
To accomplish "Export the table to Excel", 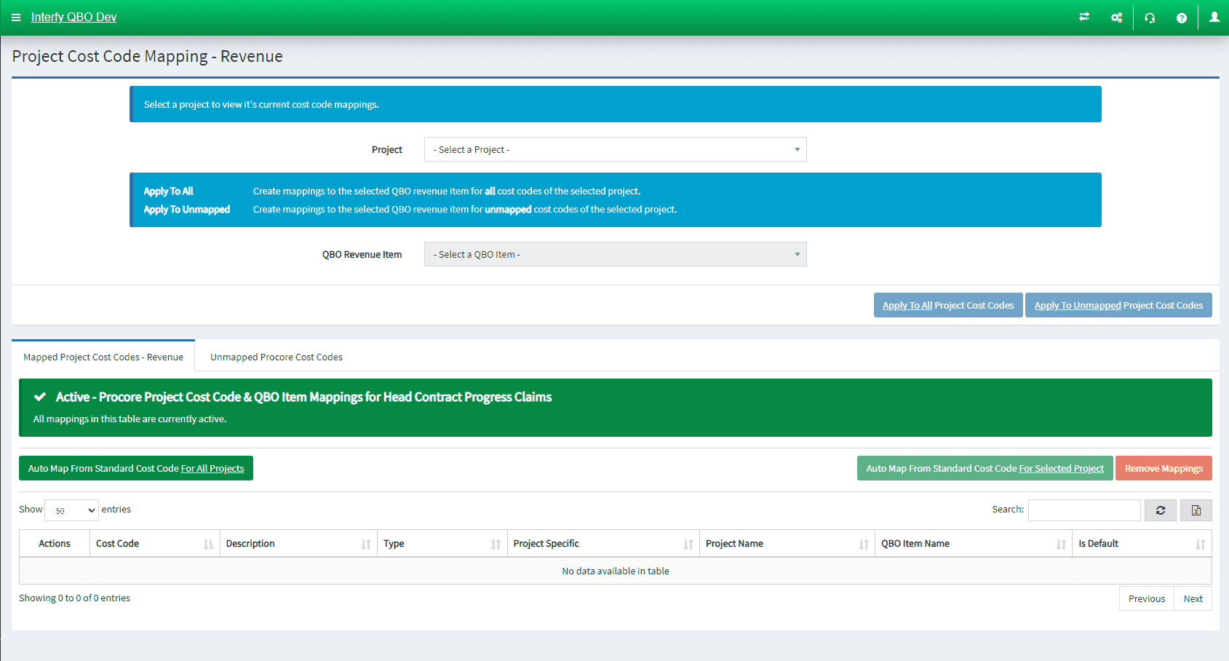I will click(1196, 510).
